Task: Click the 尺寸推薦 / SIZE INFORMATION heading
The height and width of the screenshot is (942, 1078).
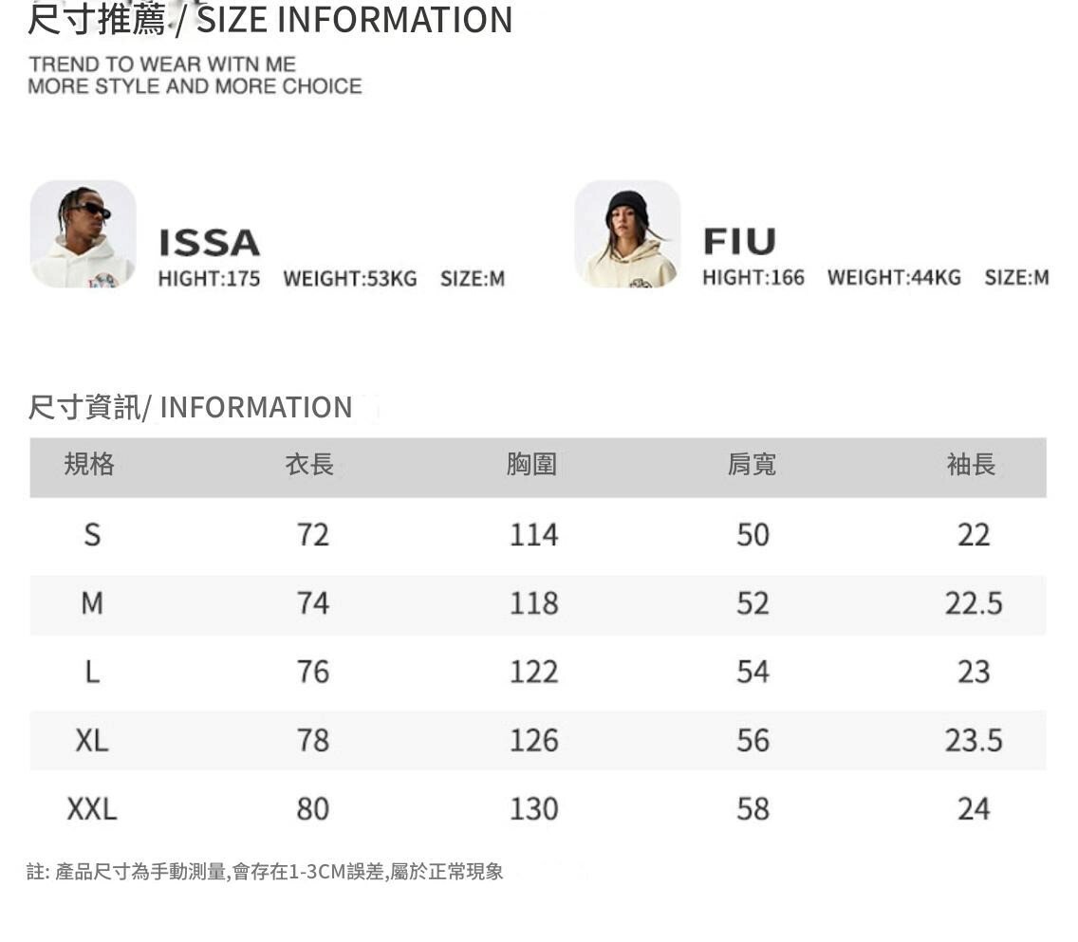Action: (270, 20)
